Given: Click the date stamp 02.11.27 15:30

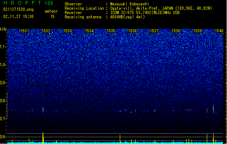Looking at the screenshot, I should (18, 17).
